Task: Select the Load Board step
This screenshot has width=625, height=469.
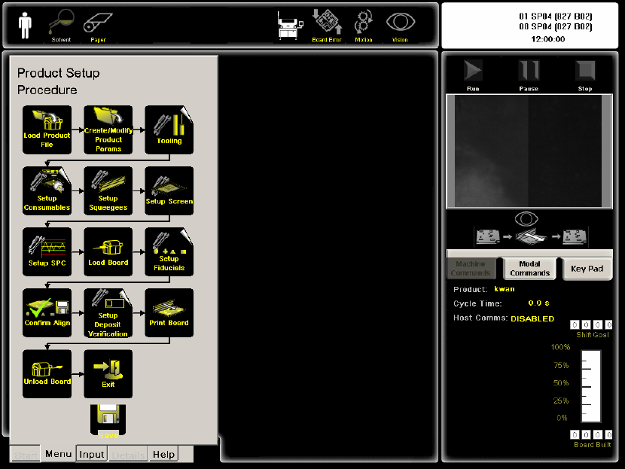Action: [x=108, y=252]
